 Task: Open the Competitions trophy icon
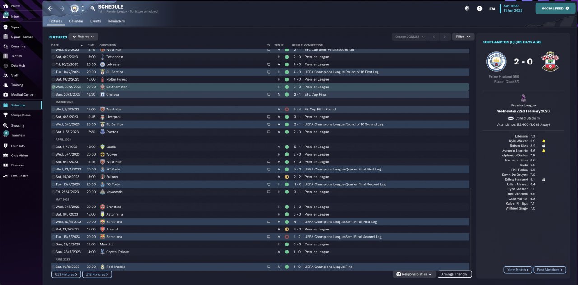pos(6,115)
